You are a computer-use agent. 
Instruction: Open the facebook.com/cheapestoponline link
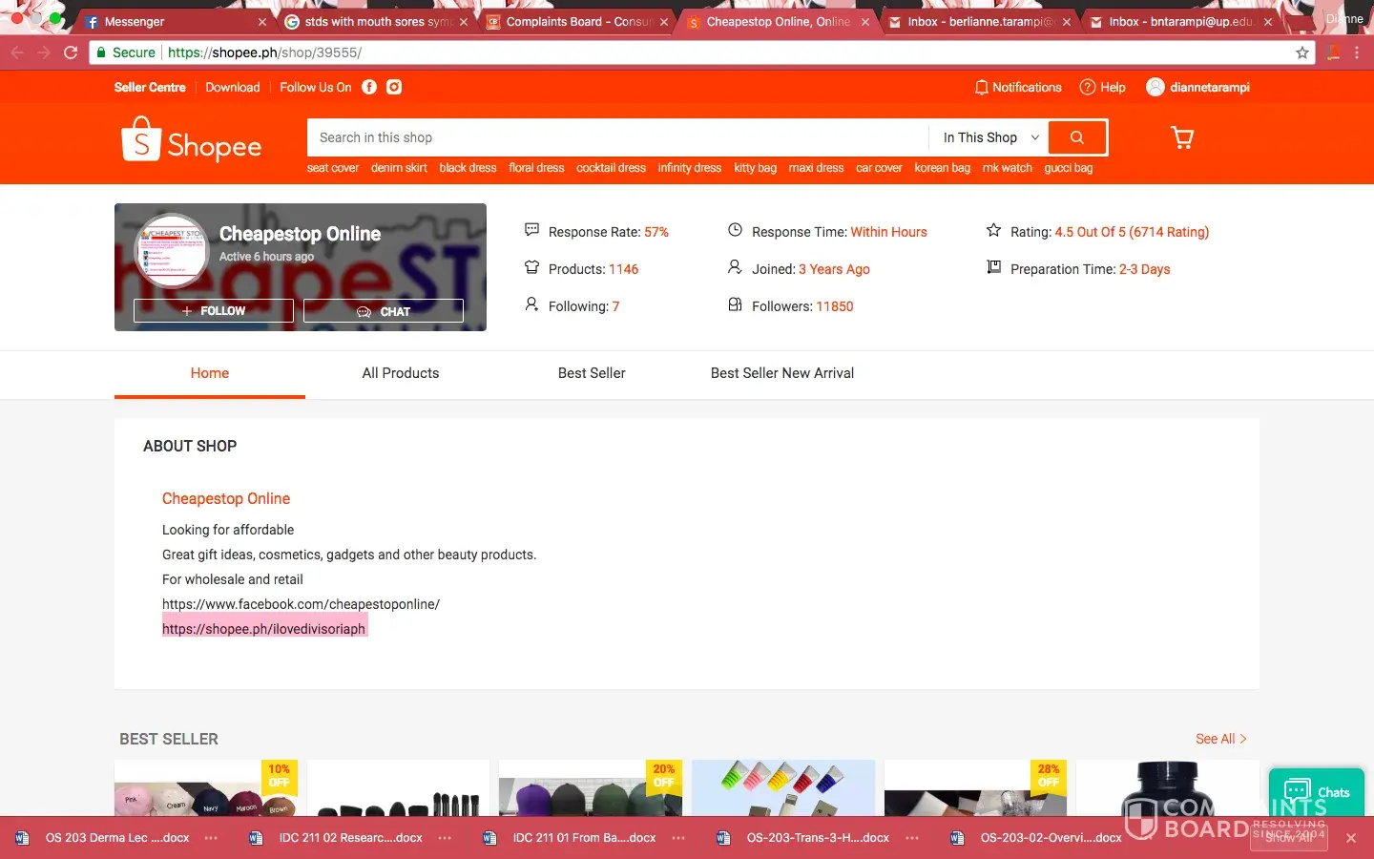(301, 604)
